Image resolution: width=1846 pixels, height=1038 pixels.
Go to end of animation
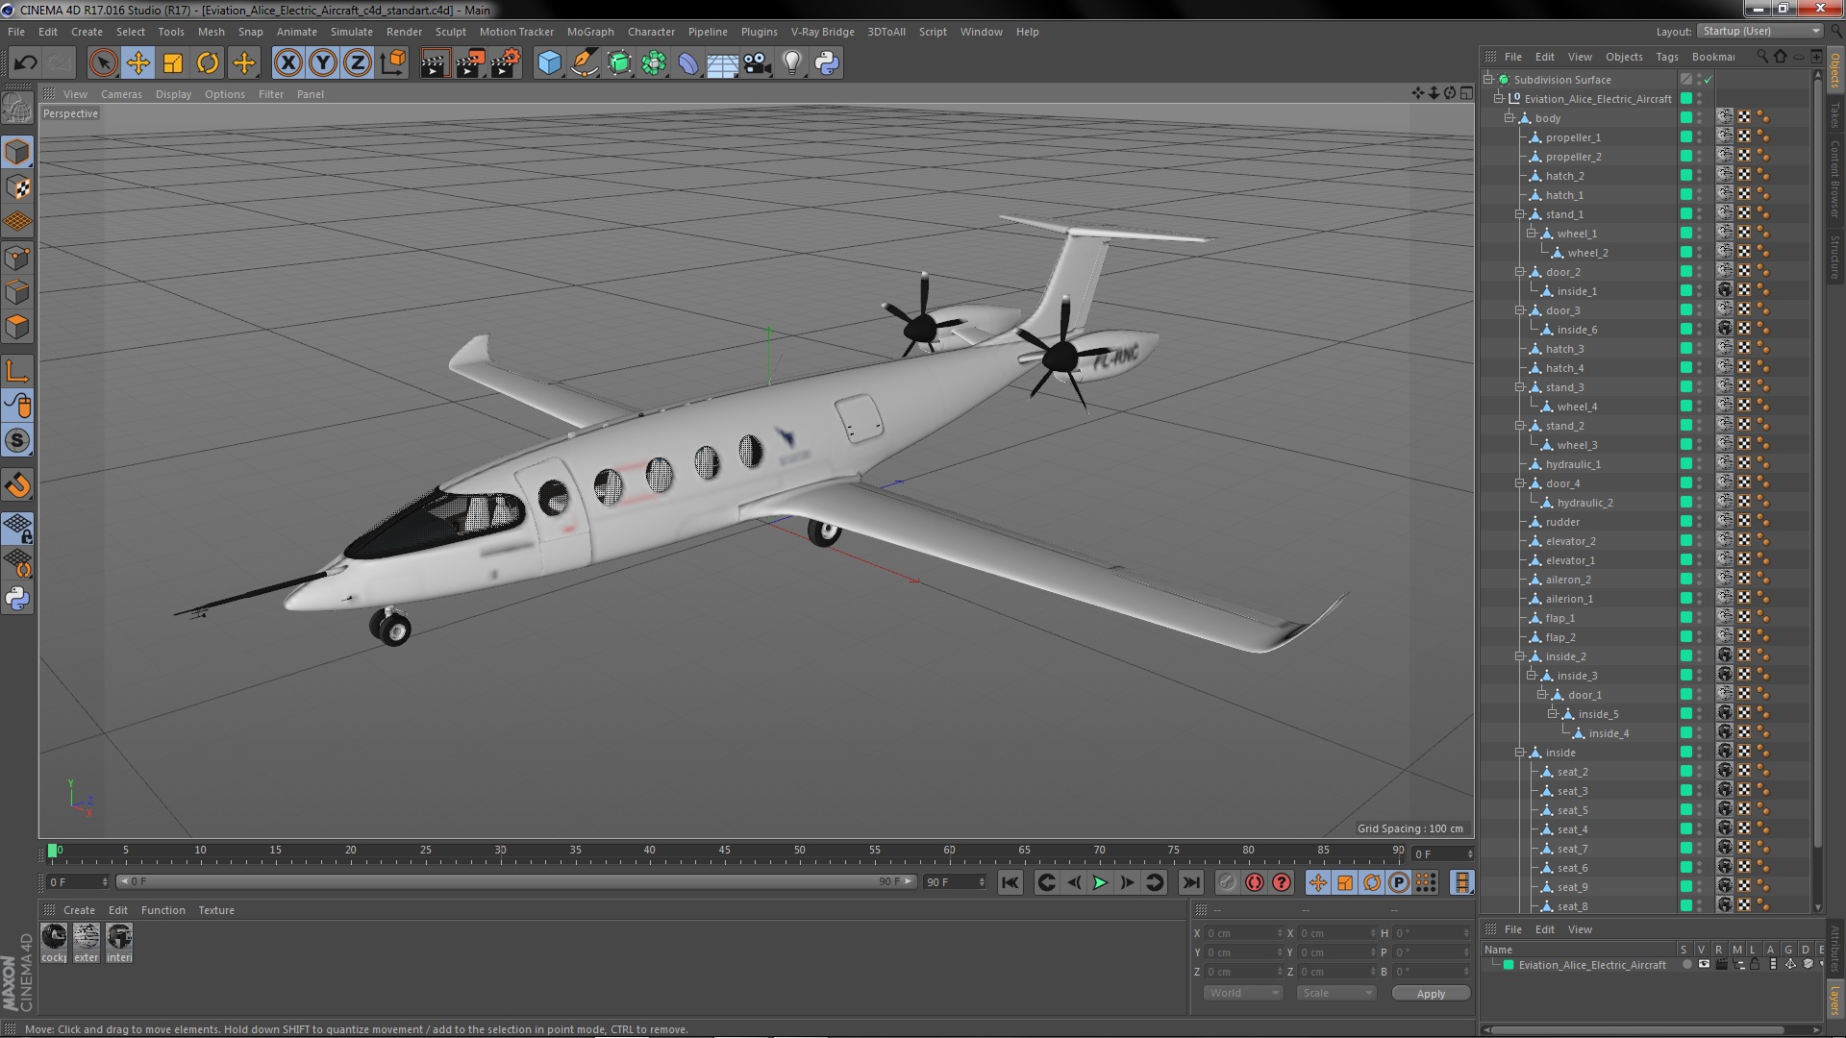[x=1190, y=882]
